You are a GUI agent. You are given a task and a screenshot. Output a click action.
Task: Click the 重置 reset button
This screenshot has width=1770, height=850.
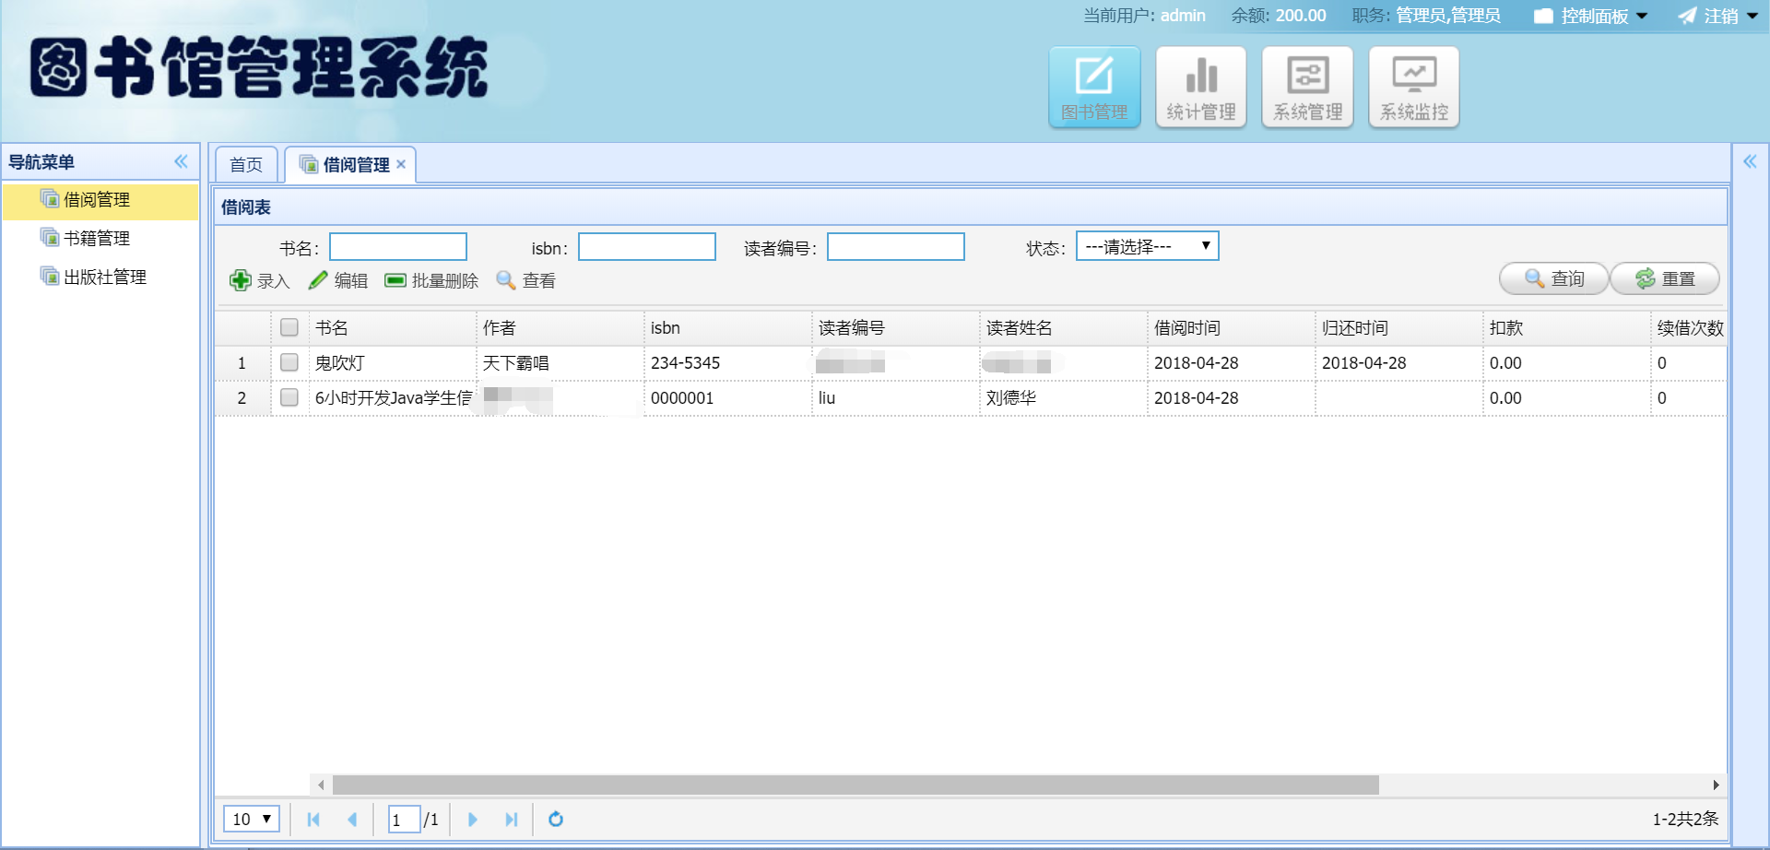coord(1665,278)
